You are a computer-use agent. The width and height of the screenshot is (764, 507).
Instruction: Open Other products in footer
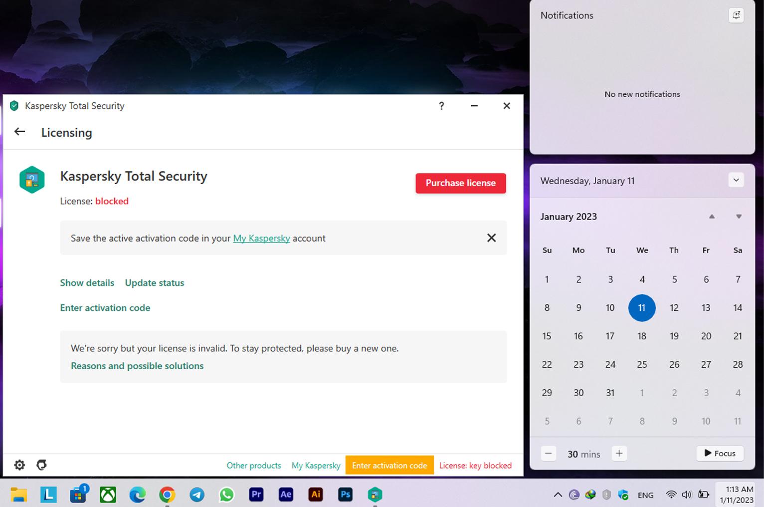pyautogui.click(x=254, y=465)
